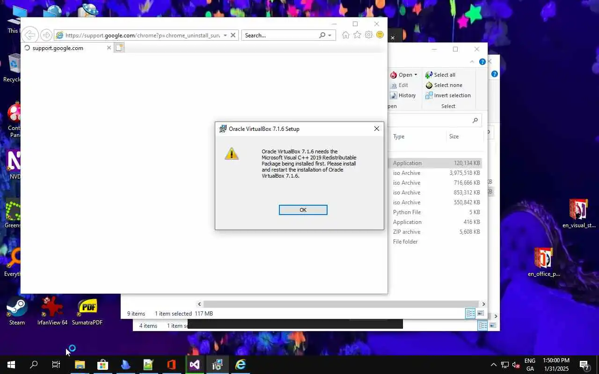The width and height of the screenshot is (599, 374).
Task: Switch front Explorer window to Details view
Action: click(x=470, y=314)
